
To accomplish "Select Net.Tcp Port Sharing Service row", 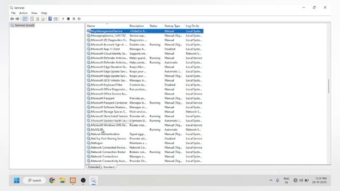I will coord(144,138).
